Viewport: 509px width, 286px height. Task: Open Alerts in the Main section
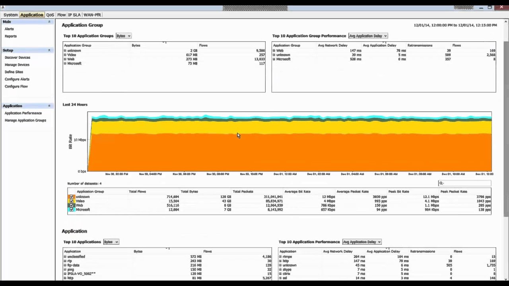[9, 29]
